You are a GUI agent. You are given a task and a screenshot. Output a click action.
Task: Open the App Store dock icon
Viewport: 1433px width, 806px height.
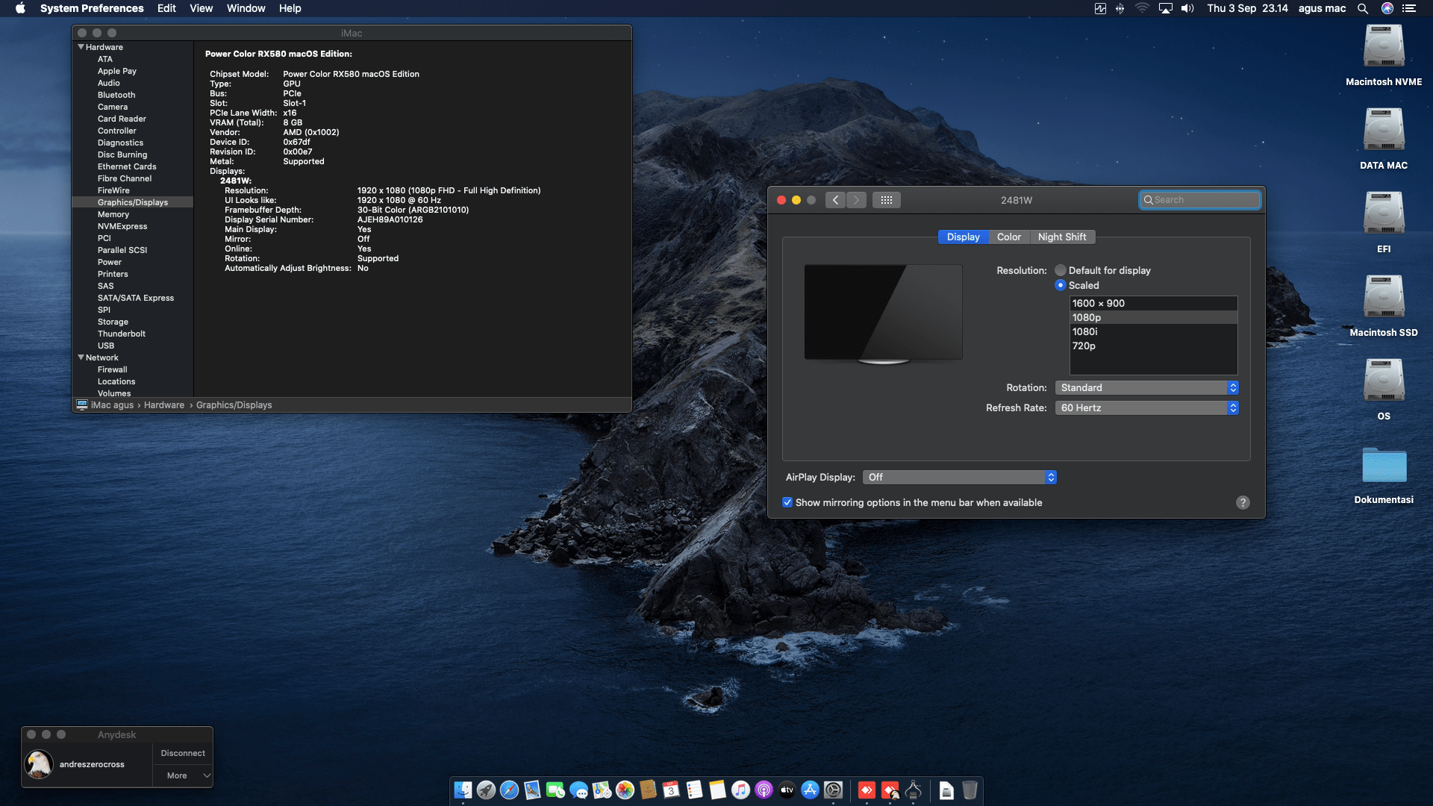[810, 790]
